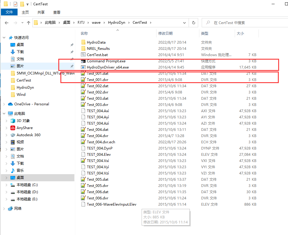Click the NREL_Results folder icon
This screenshot has width=288, height=235.
pos(83,49)
